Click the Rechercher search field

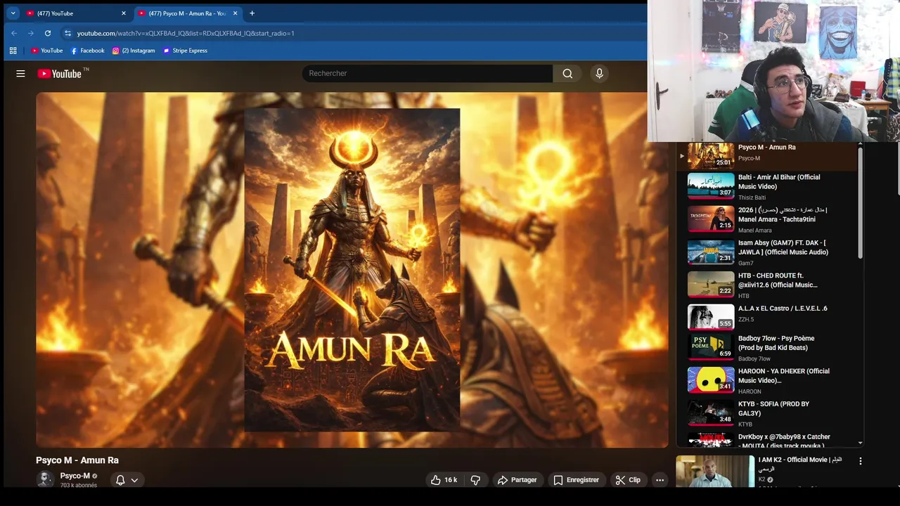tap(427, 74)
